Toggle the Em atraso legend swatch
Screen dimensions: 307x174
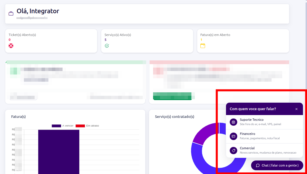click(80, 126)
